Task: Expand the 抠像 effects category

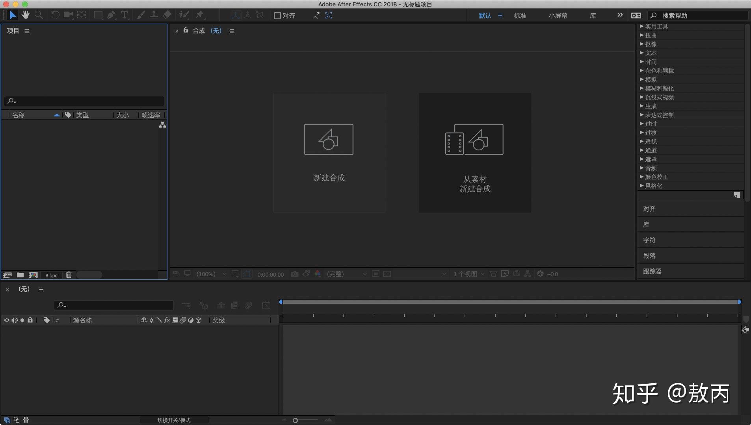Action: tap(642, 44)
